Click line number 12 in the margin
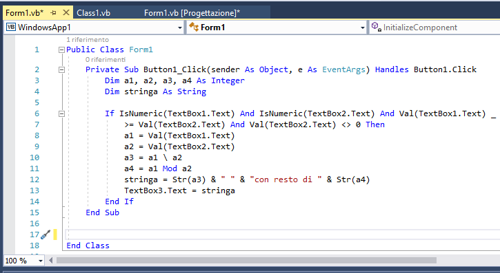The height and width of the screenshot is (273, 500). [x=34, y=179]
